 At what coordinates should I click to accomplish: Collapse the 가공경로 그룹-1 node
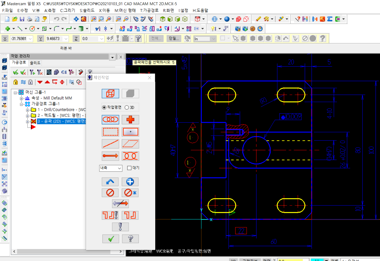tap(21, 104)
